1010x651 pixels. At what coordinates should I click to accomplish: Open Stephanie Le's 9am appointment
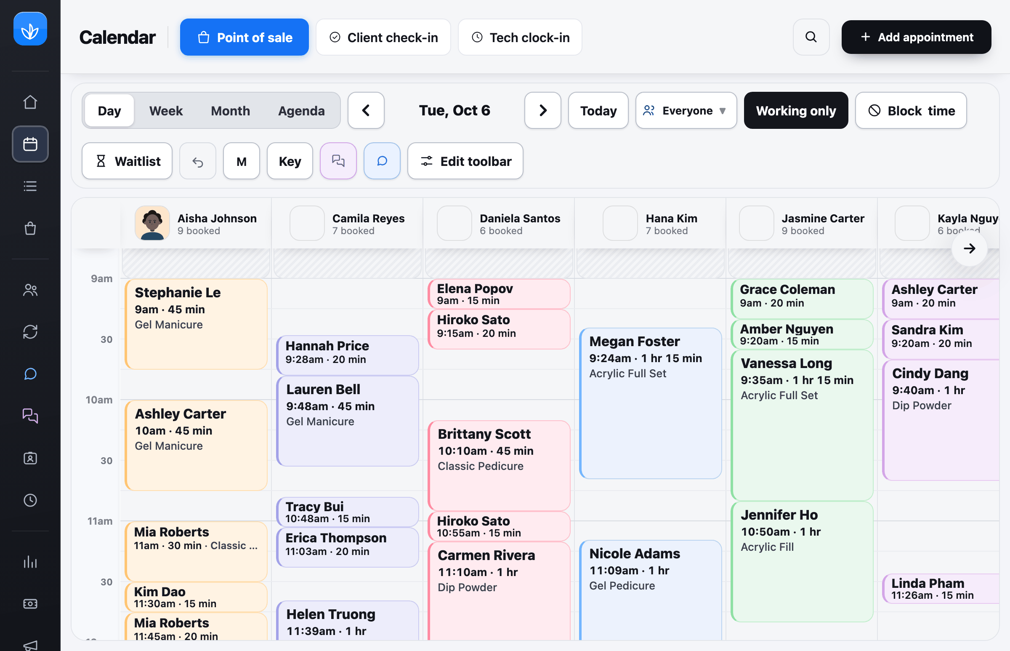(x=196, y=324)
